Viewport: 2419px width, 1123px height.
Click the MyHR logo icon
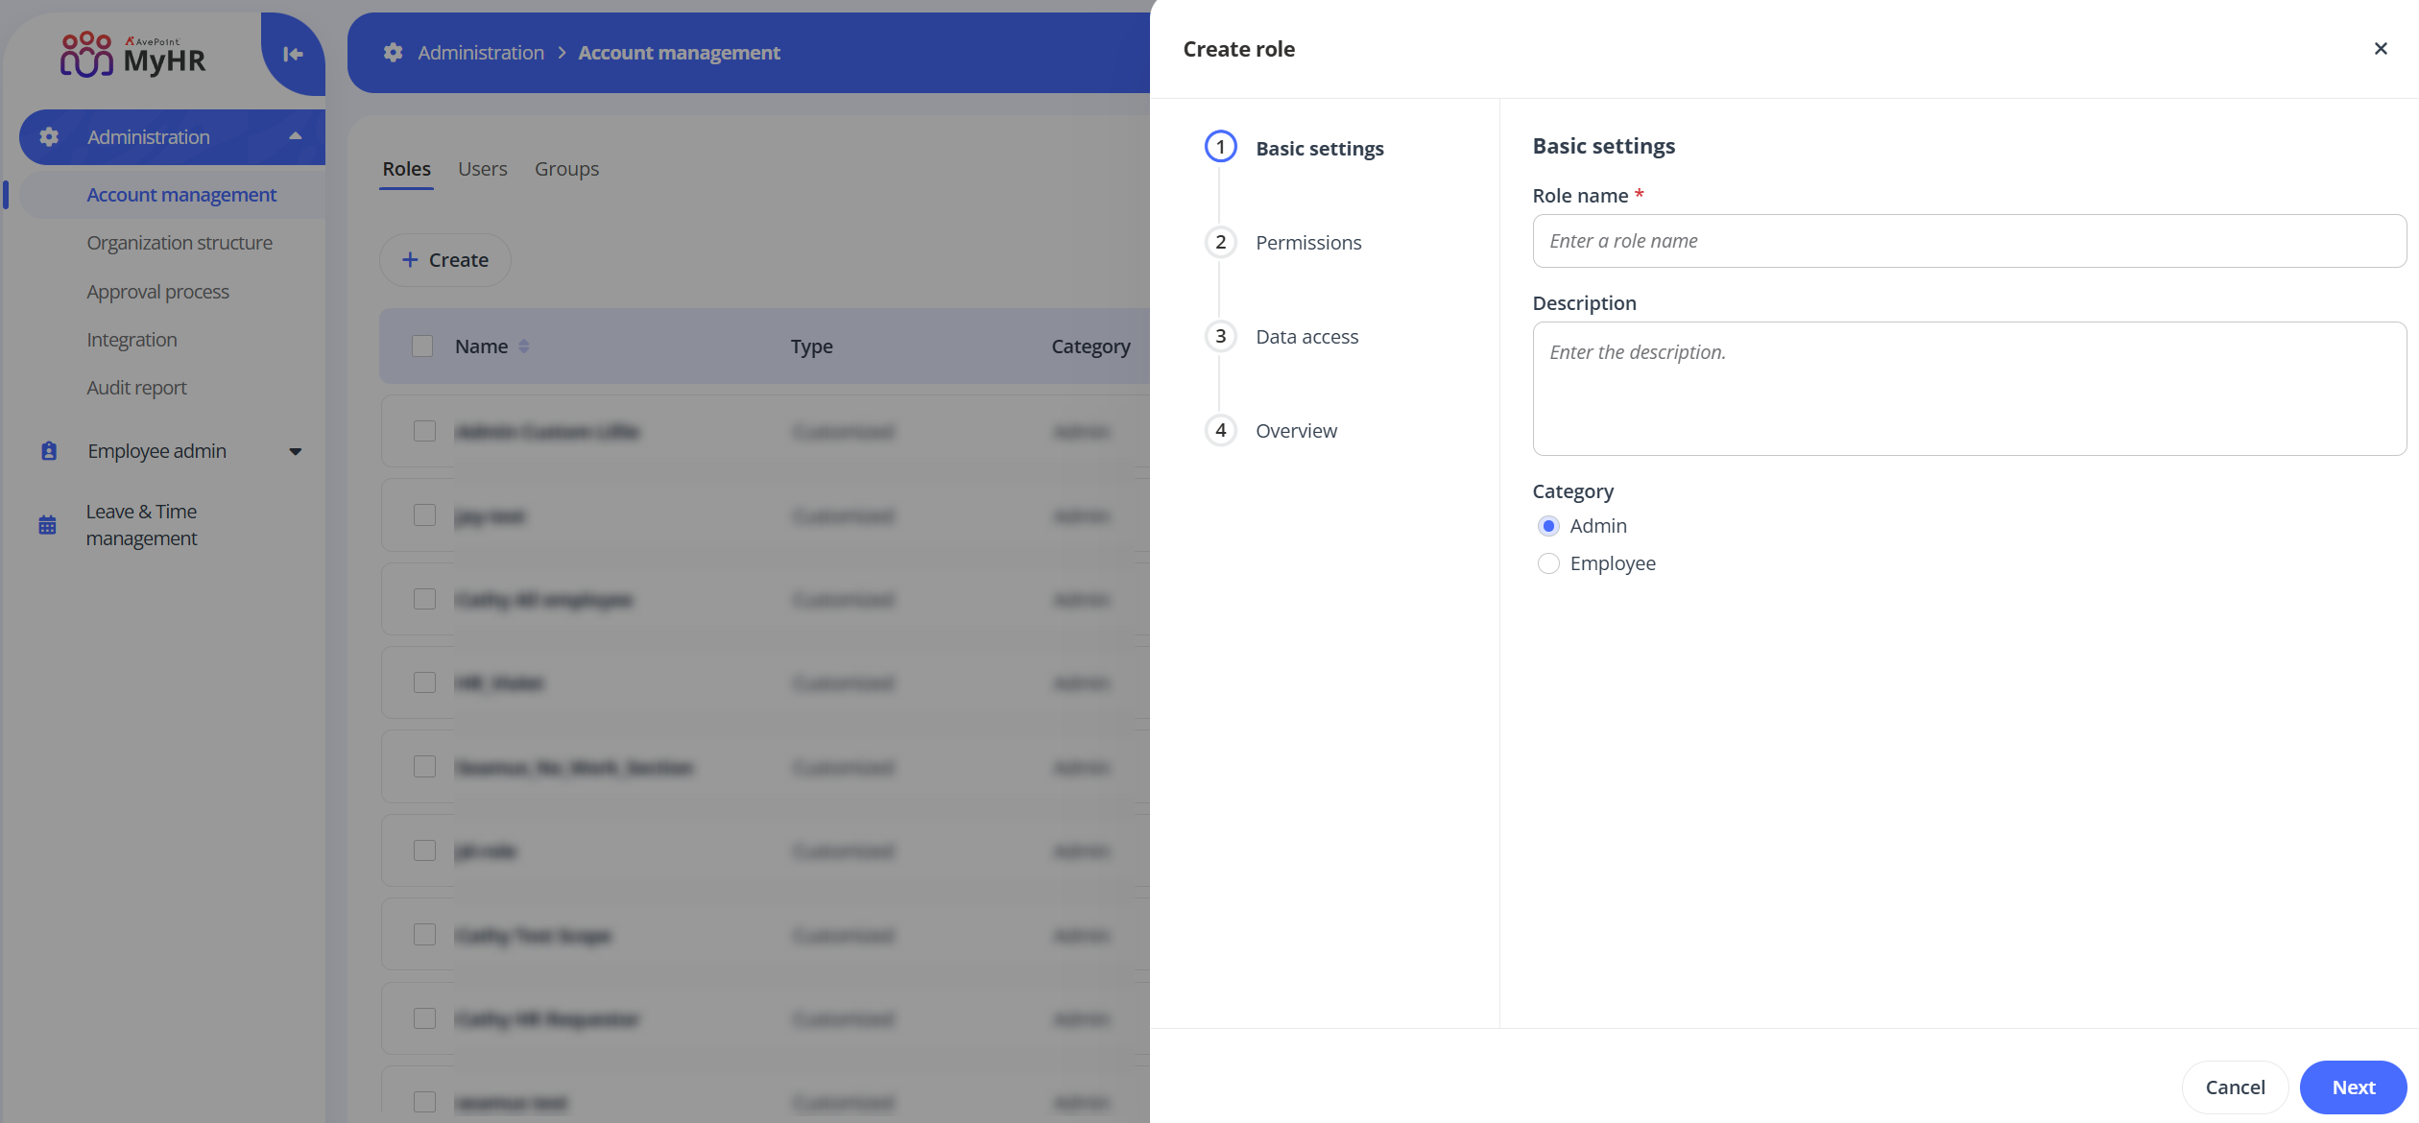[x=86, y=55]
